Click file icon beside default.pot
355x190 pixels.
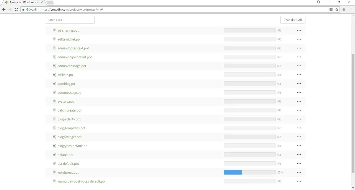click(x=54, y=155)
